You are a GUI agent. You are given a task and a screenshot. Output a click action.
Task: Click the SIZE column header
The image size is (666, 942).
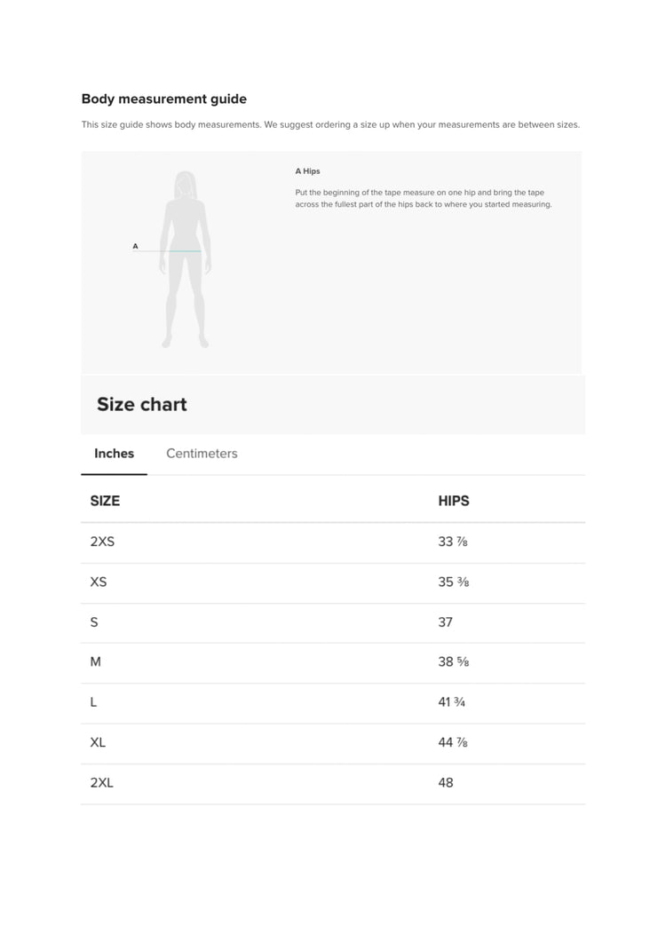(x=105, y=501)
